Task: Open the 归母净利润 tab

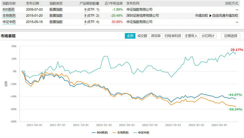Action: [173, 36]
